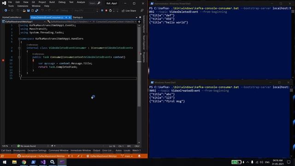Click the "first msg" output line
The image size is (295, 166).
coord(167,101)
